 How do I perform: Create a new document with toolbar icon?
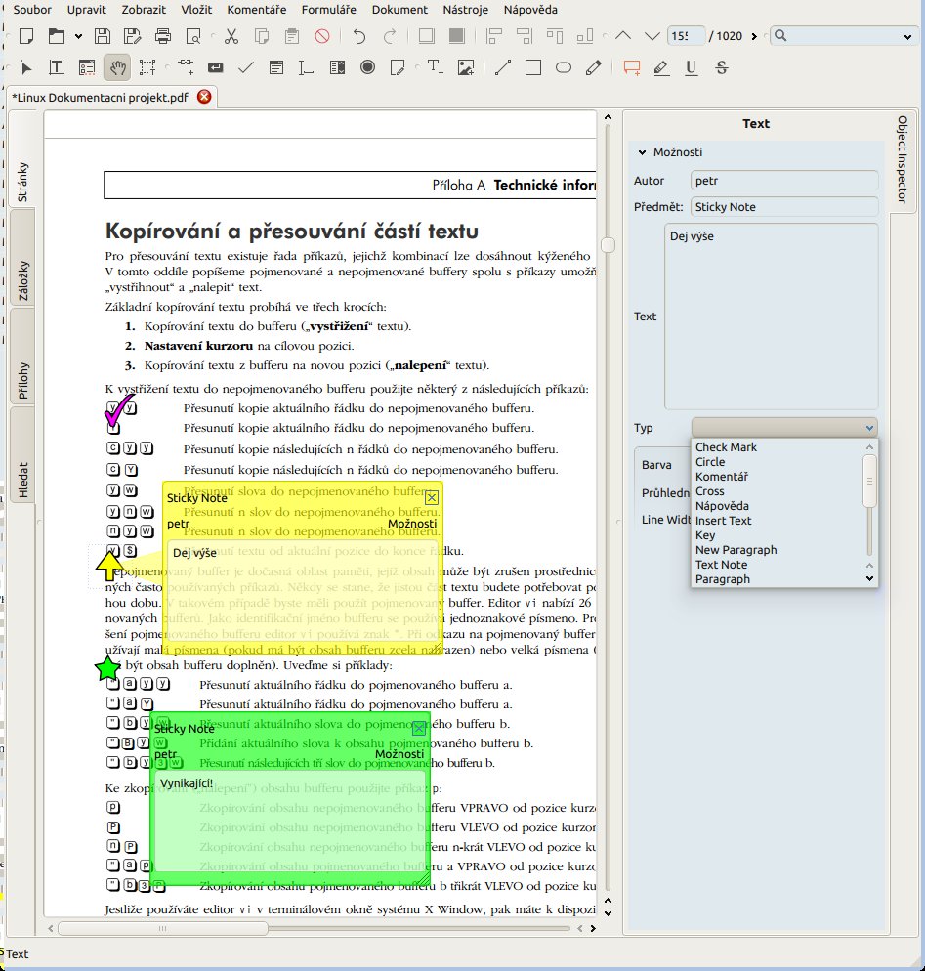tap(26, 36)
